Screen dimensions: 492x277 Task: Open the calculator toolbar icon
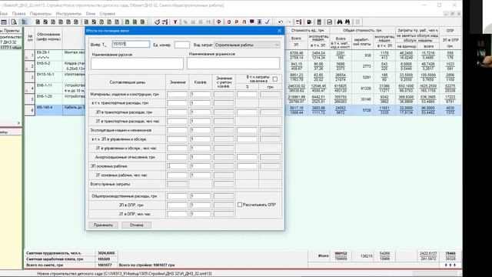pos(319,22)
